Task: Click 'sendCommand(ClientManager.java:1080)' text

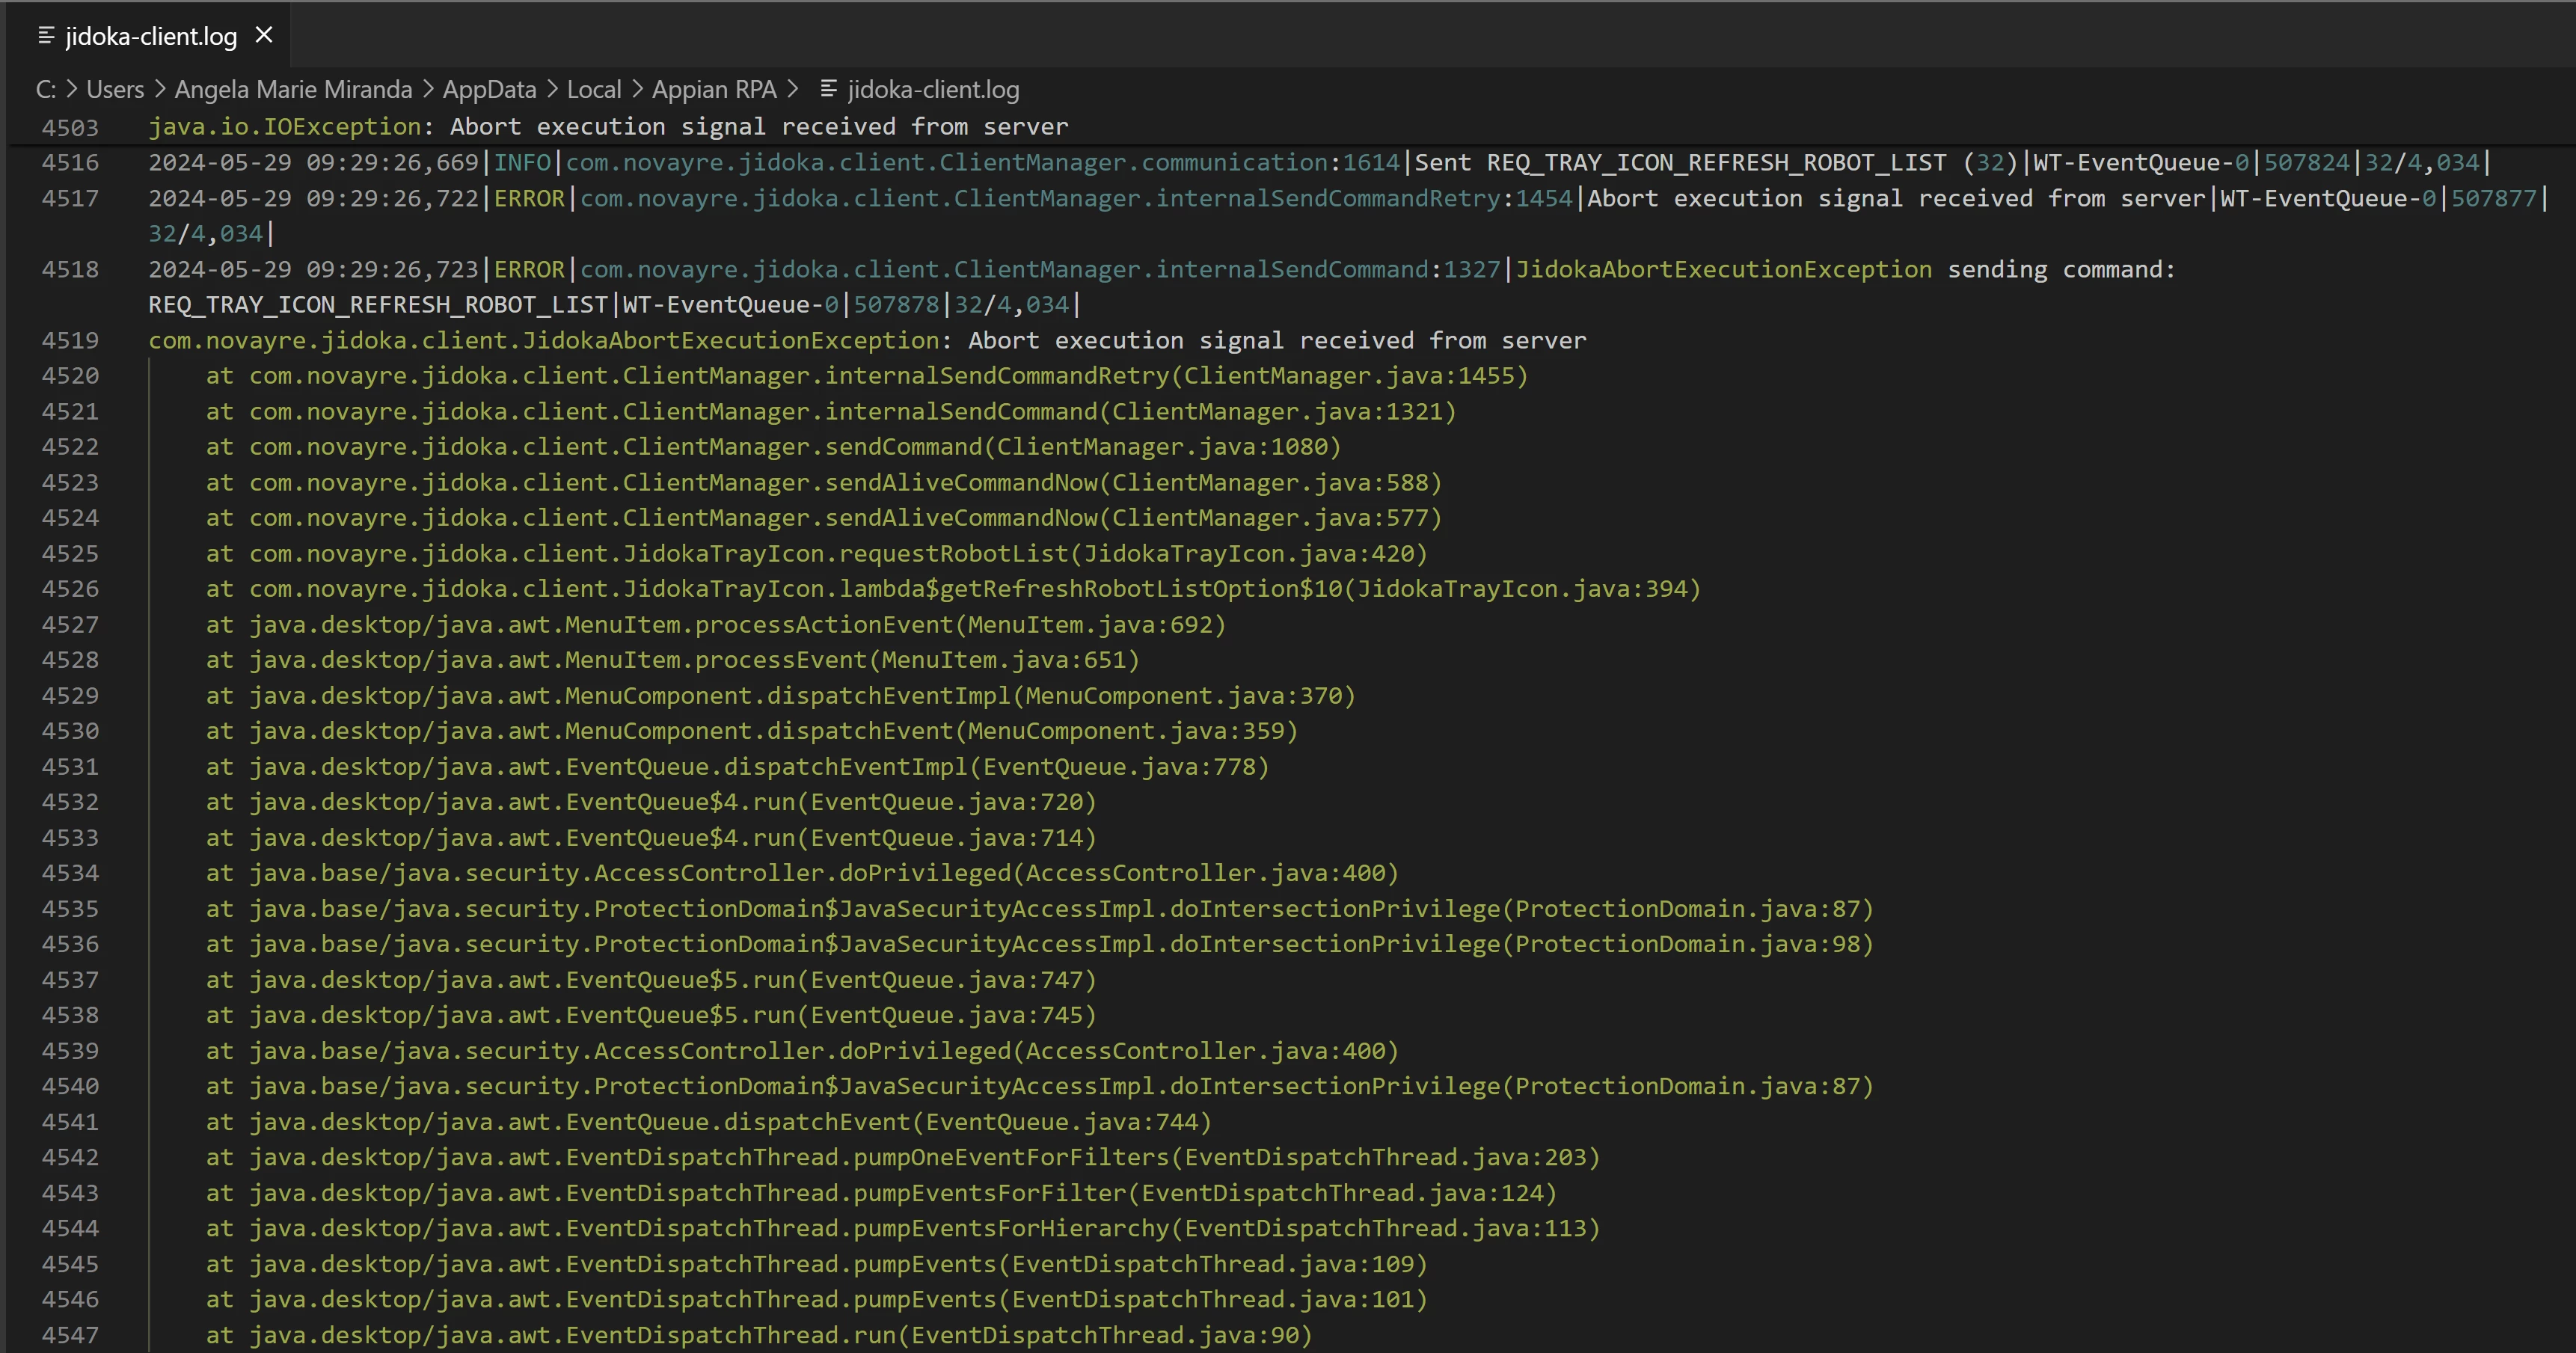Action: click(x=1083, y=447)
